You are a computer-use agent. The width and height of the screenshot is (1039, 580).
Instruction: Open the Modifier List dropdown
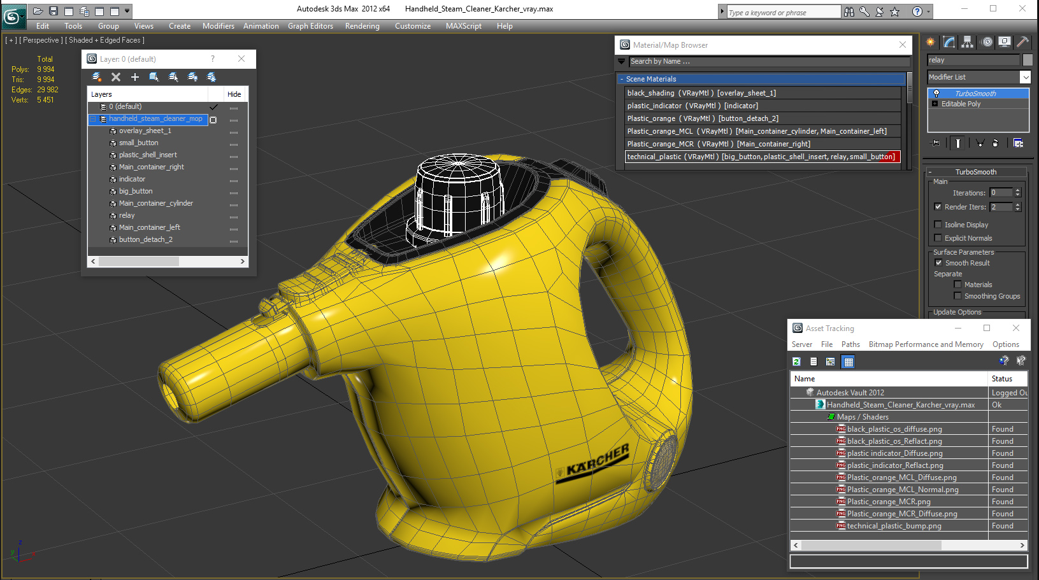[x=1025, y=77]
